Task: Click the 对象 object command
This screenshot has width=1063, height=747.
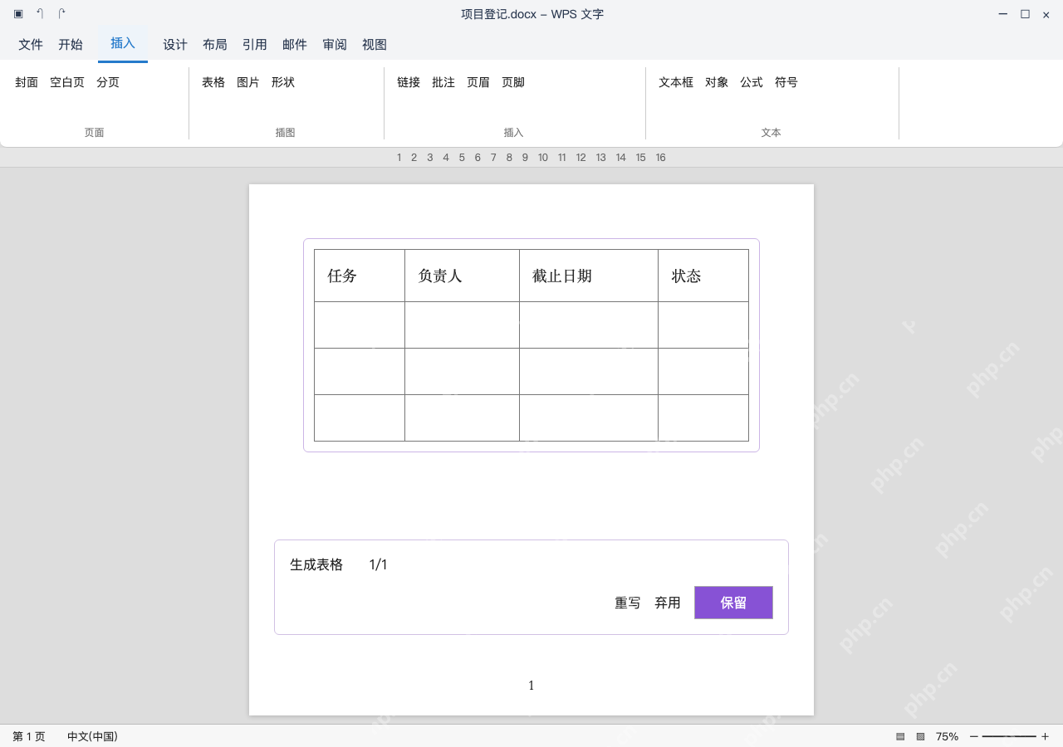Action: click(x=717, y=82)
